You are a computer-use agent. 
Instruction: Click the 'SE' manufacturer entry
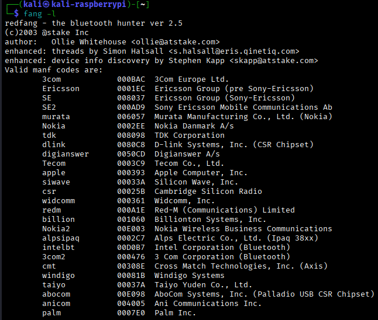[47, 98]
